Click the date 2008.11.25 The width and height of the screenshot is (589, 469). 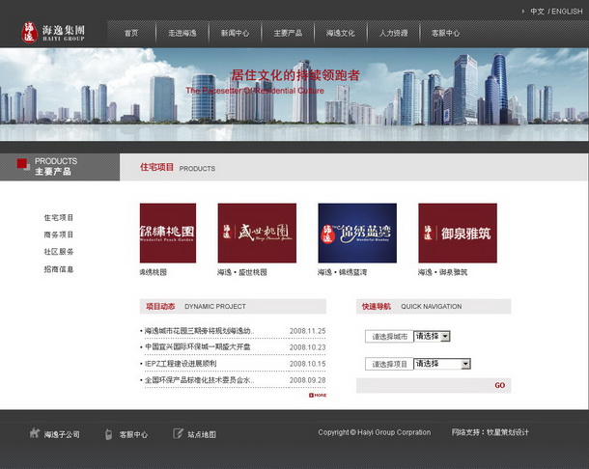(308, 331)
